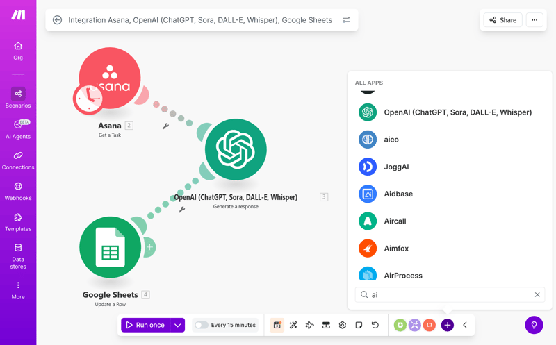Select Aircall from the apps list
This screenshot has height=345, width=556.
point(404,221)
